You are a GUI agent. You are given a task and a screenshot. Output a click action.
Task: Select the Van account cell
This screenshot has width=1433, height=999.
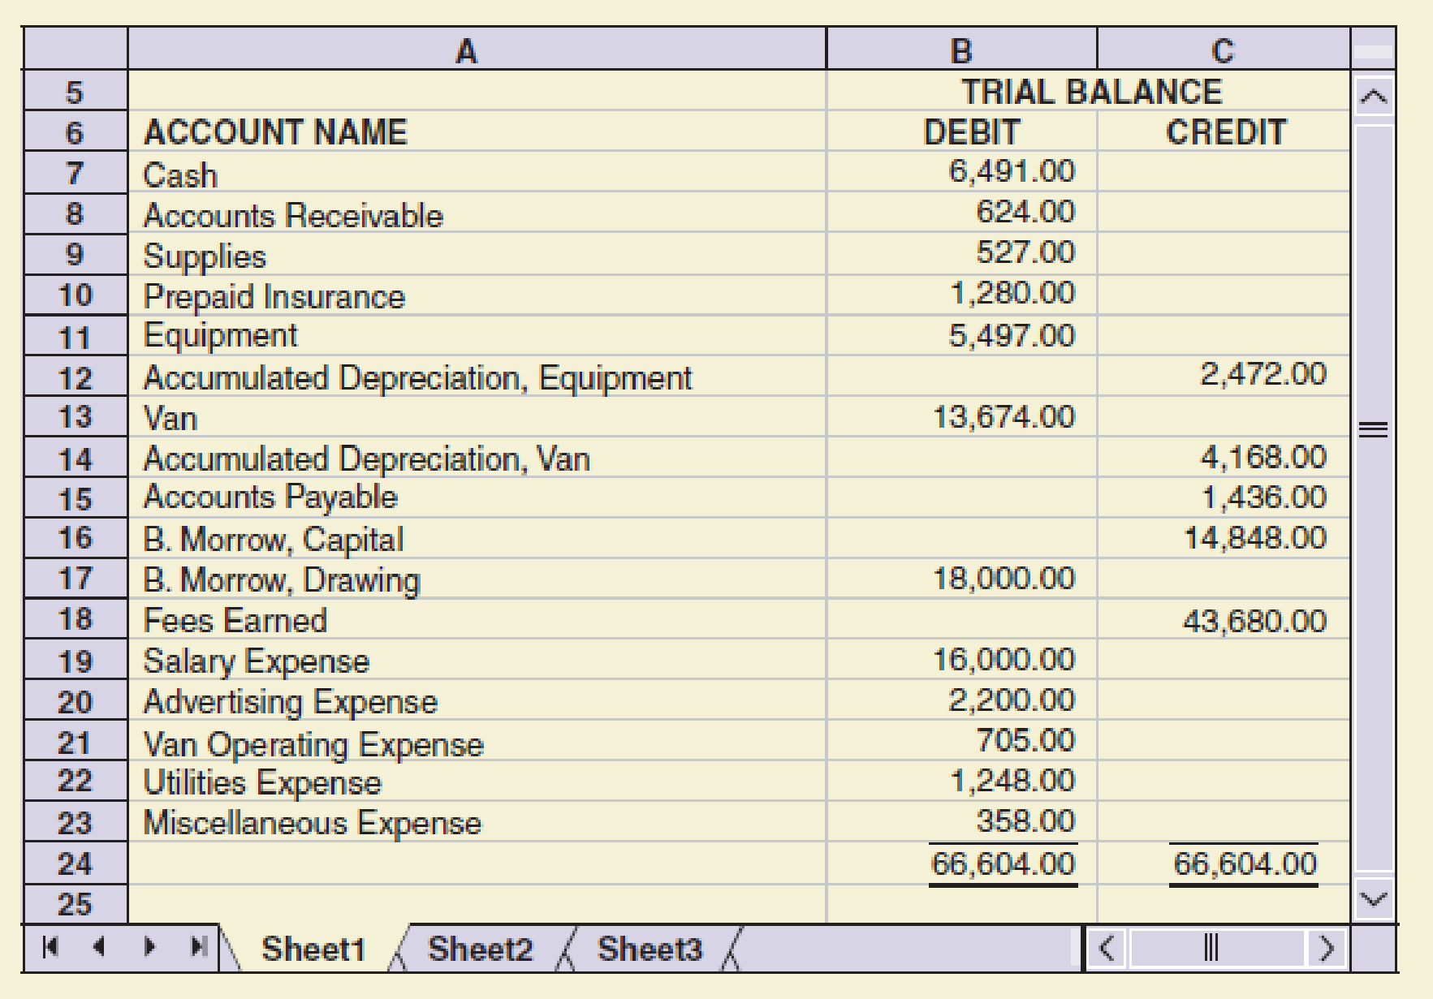(477, 417)
